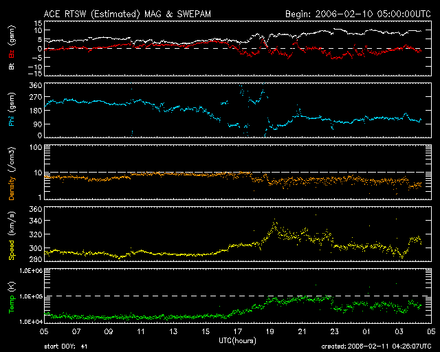This screenshot has width=440, height=352.
Task: Click the 'Begin: 2006-02-10 05:00:00UTC' label
Action: (358, 14)
